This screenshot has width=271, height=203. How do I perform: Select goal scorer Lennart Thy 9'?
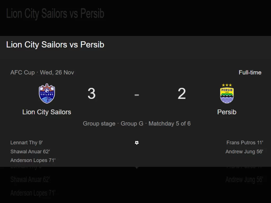26,143
